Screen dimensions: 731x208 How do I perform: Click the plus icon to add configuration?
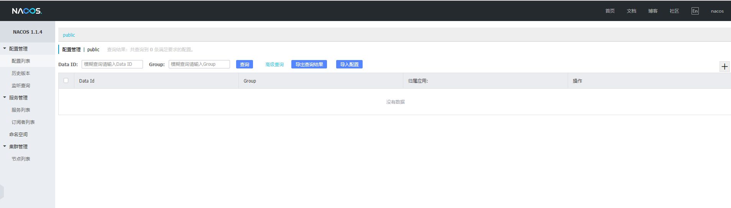[724, 67]
